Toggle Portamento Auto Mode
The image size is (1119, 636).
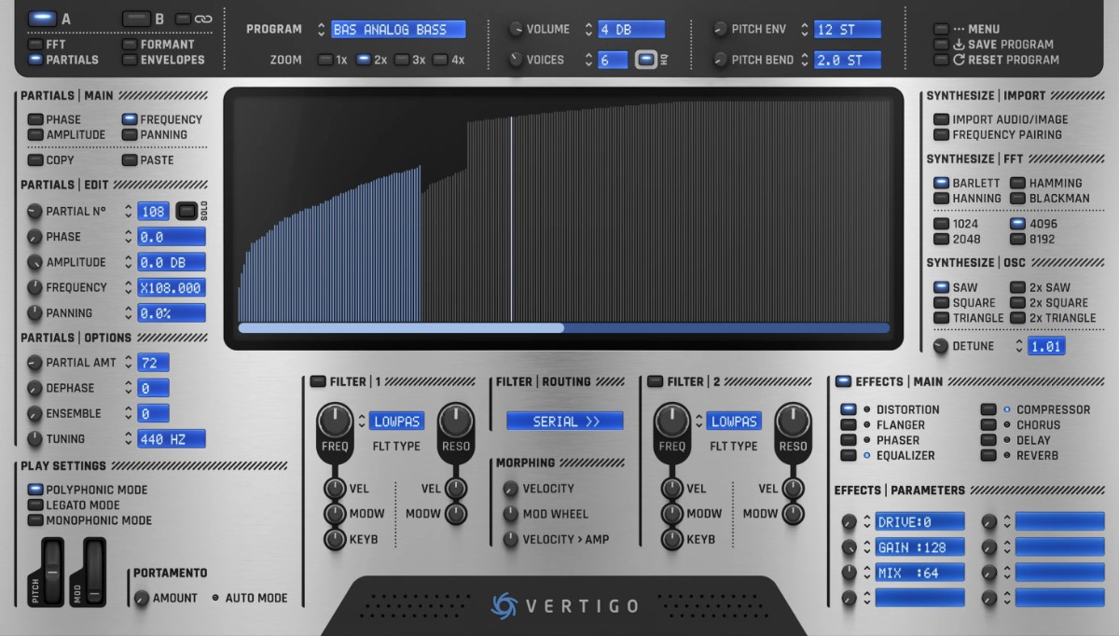(x=215, y=598)
